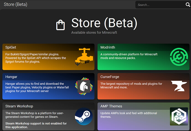Click the Steam logo icon
This screenshot has width=191, height=131.
click(x=84, y=116)
